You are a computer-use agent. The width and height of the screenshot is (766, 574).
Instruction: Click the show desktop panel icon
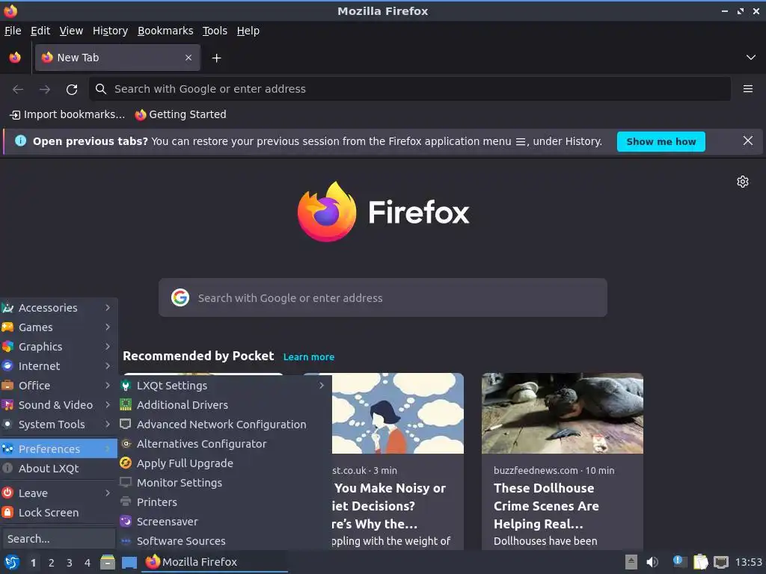pos(129,563)
